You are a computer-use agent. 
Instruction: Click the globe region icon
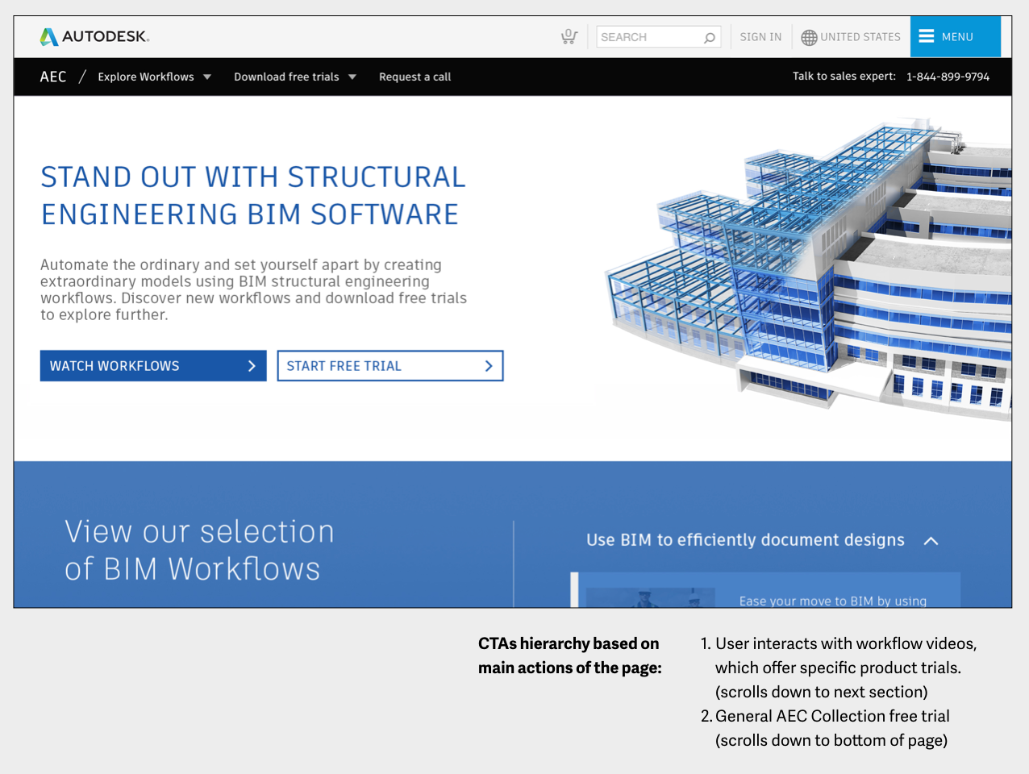809,37
